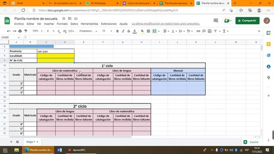The image size is (274, 154).
Task: Open text wrapping dropdown
Action: pos(182,31)
